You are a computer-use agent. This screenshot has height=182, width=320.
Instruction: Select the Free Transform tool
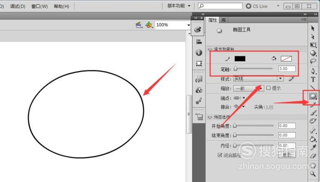click(313, 45)
